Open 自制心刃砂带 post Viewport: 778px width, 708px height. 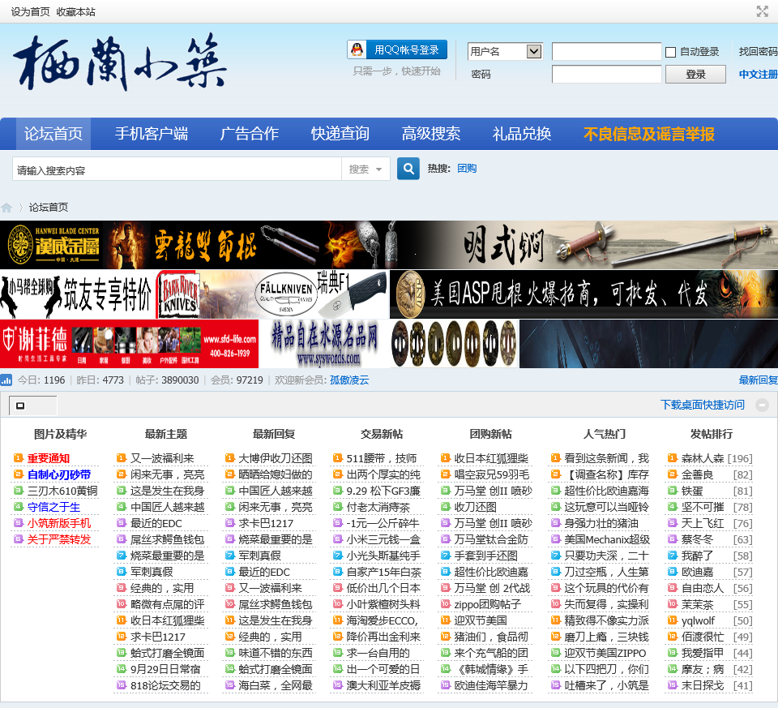coord(59,474)
